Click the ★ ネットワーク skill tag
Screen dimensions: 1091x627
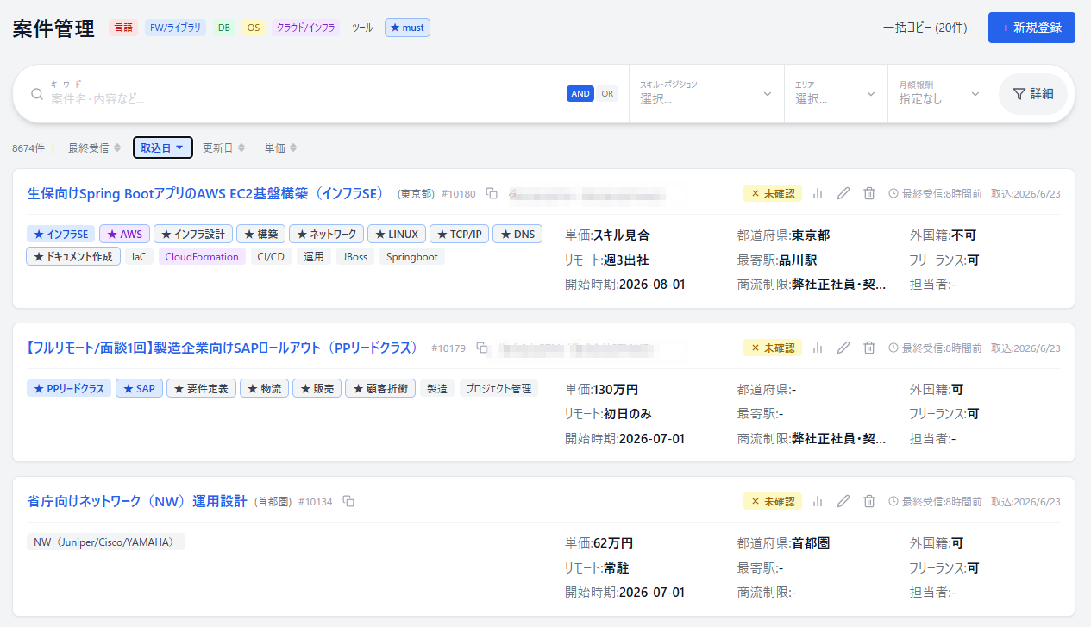[326, 234]
